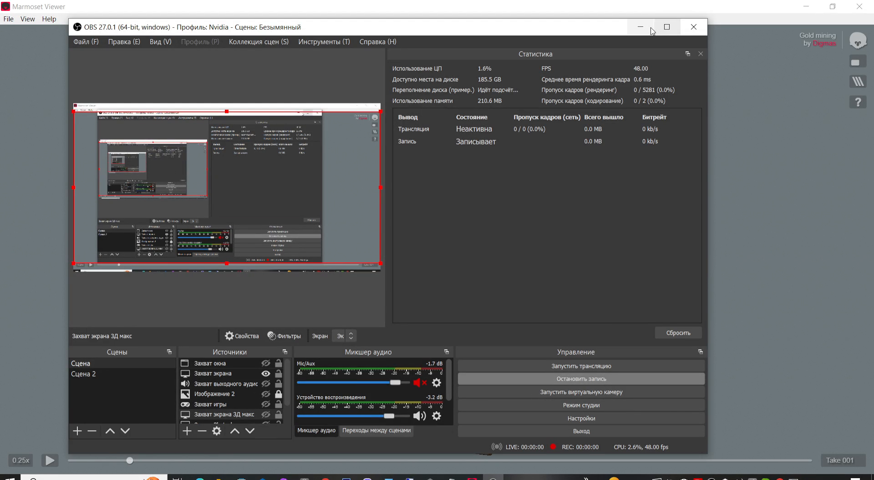The height and width of the screenshot is (480, 874).
Task: Switch to Переходы между сценами tab
Action: 376,430
